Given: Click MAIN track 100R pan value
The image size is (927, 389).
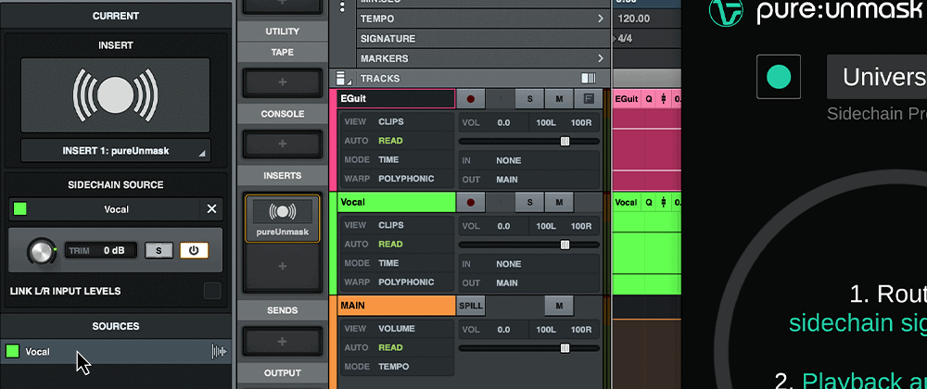Looking at the screenshot, I should click(x=581, y=330).
